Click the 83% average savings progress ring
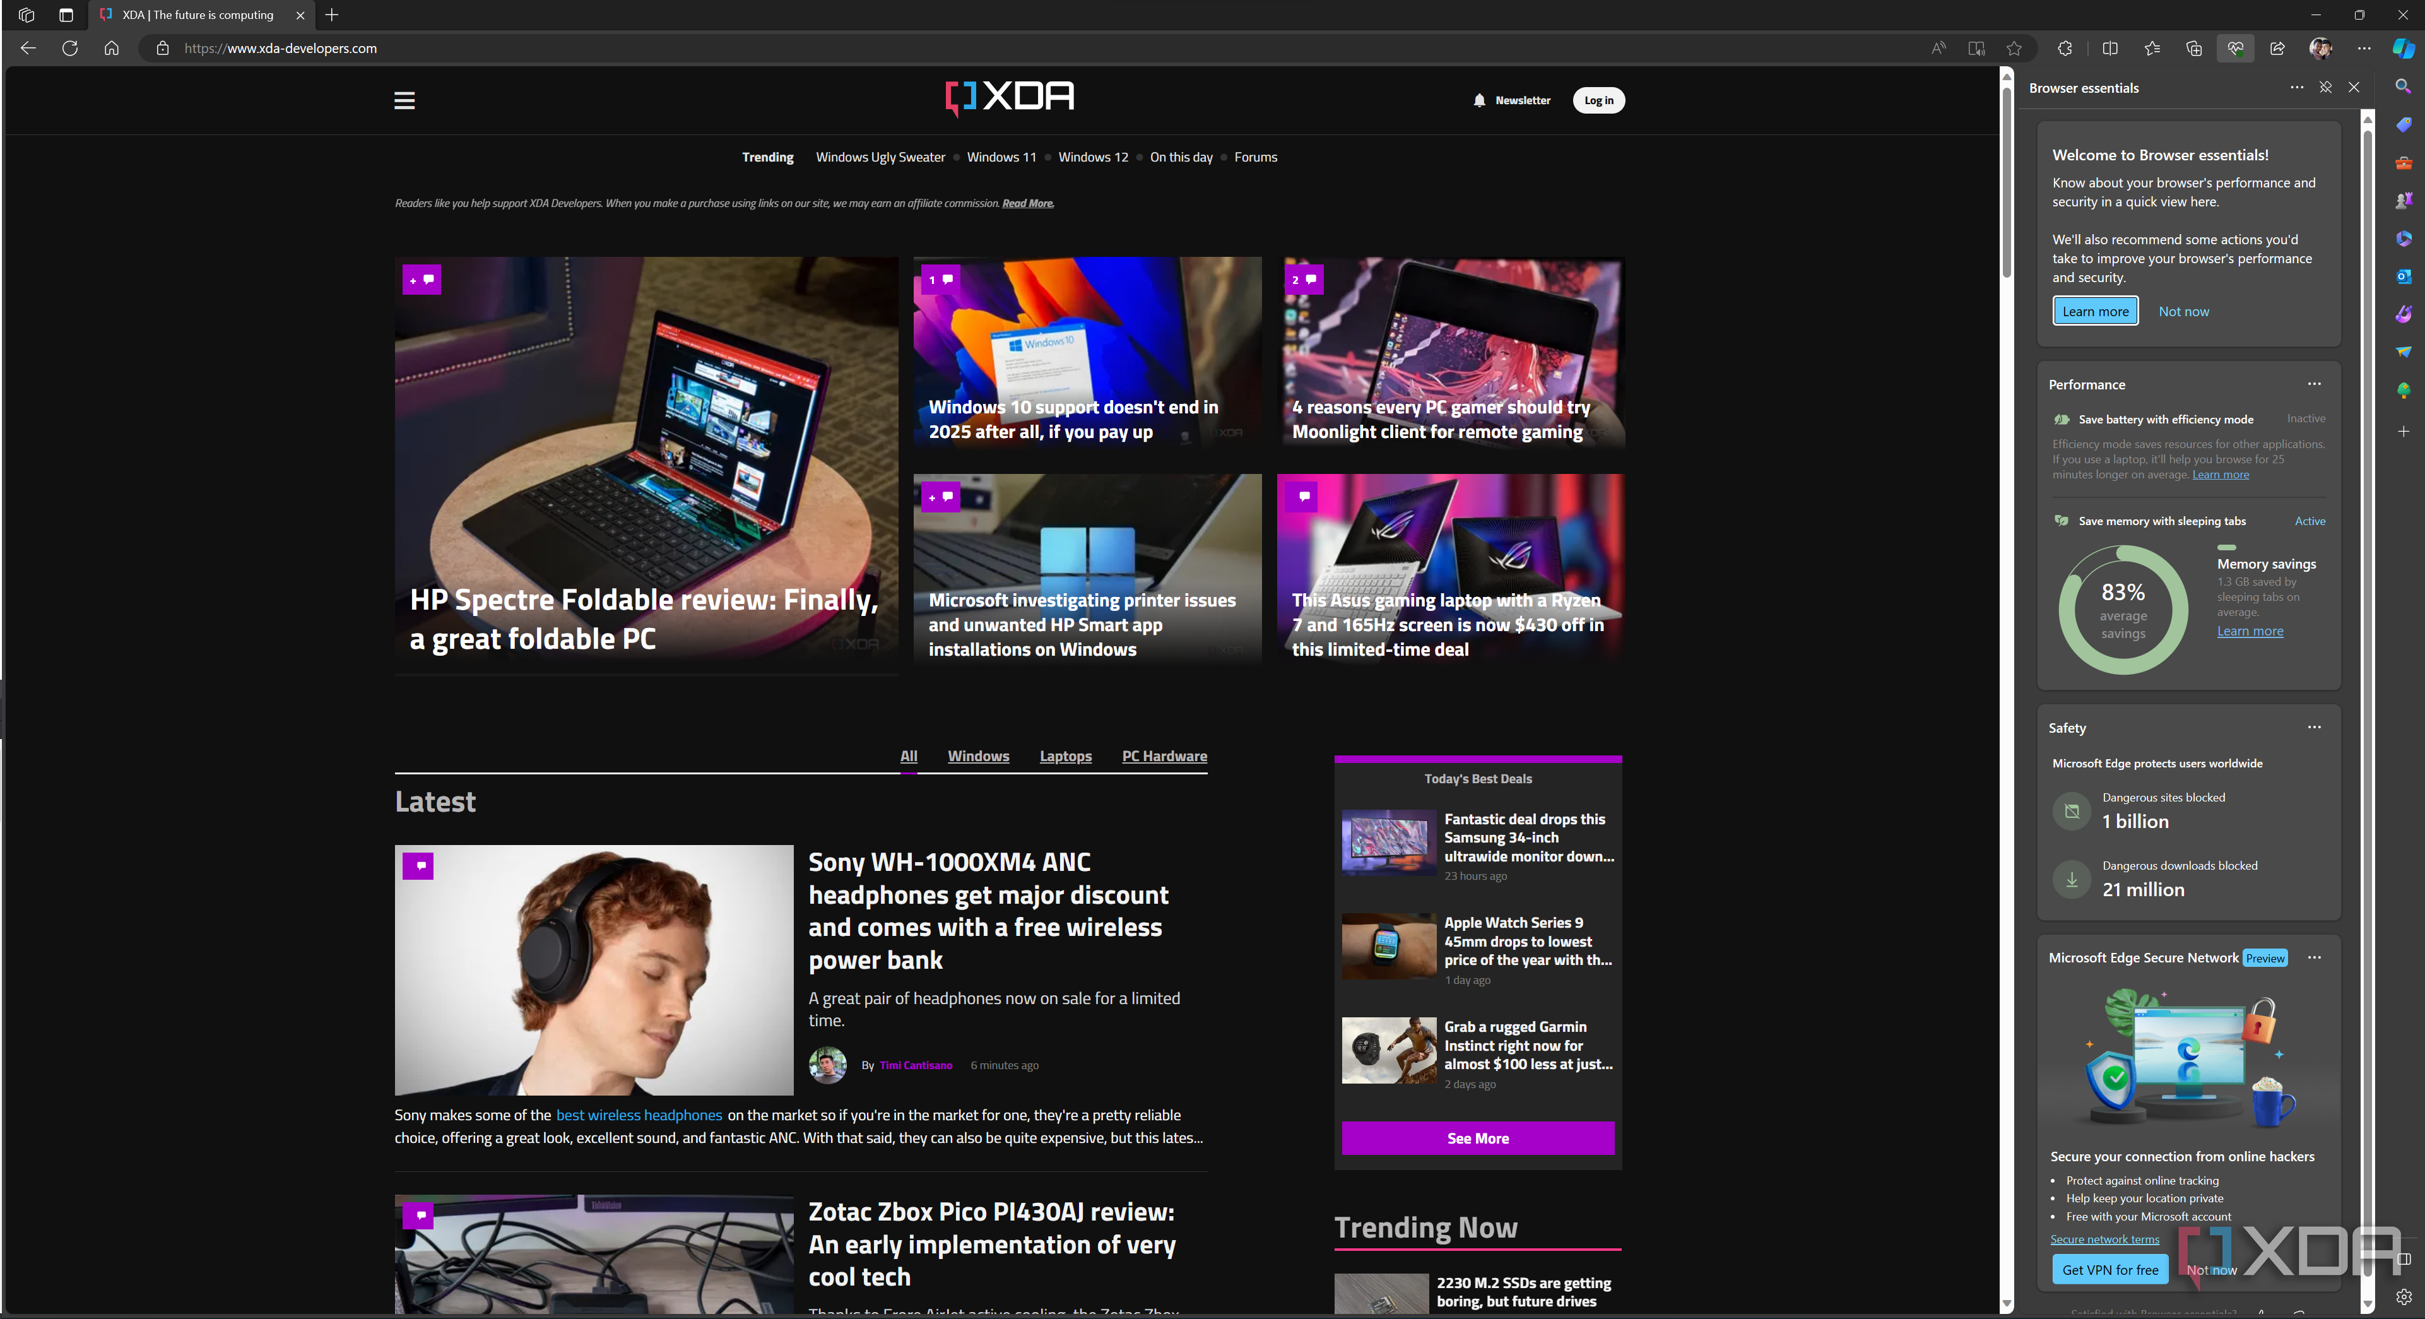 [x=2123, y=610]
